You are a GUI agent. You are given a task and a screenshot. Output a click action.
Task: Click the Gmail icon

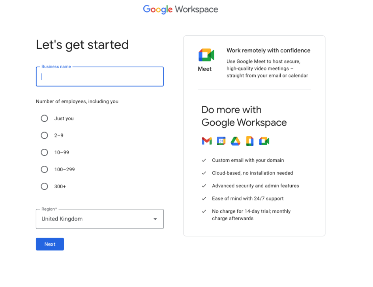click(x=207, y=141)
